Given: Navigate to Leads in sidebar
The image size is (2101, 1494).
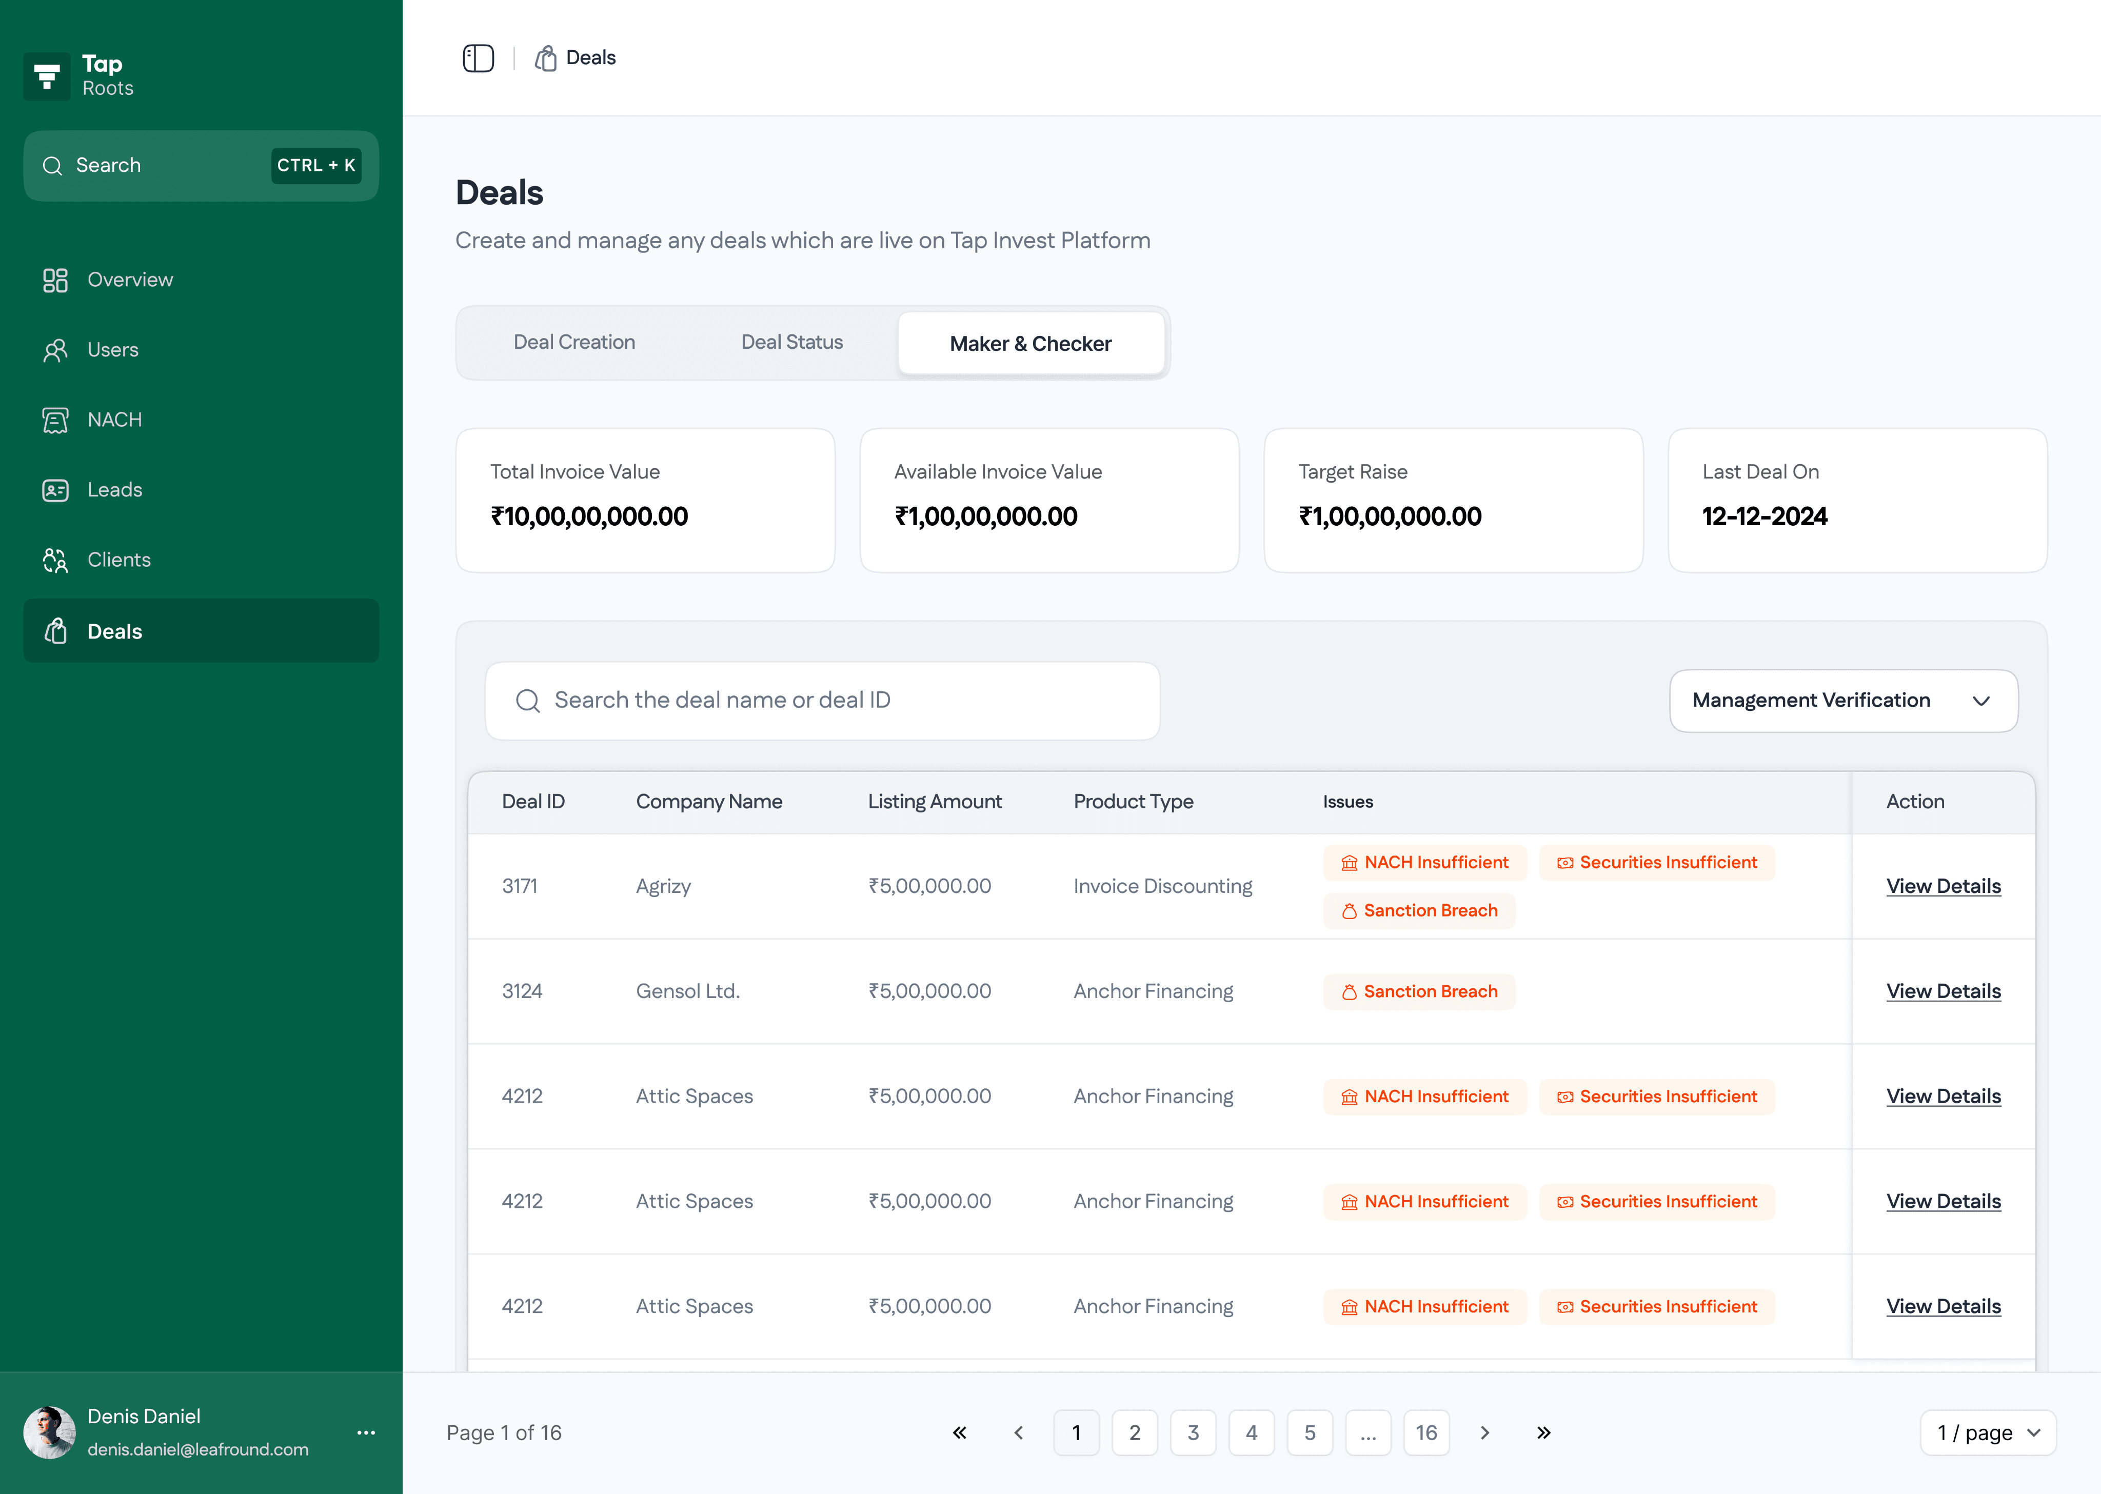Looking at the screenshot, I should point(114,489).
